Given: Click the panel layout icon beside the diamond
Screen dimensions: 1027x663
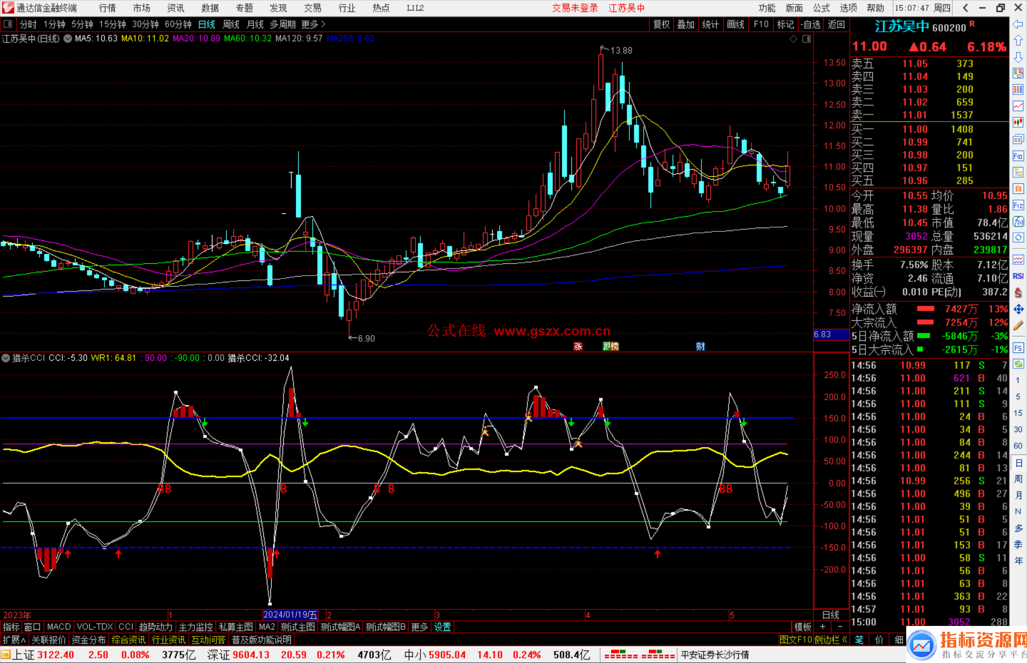Looking at the screenshot, I should 806,39.
